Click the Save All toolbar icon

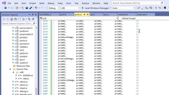31,8
